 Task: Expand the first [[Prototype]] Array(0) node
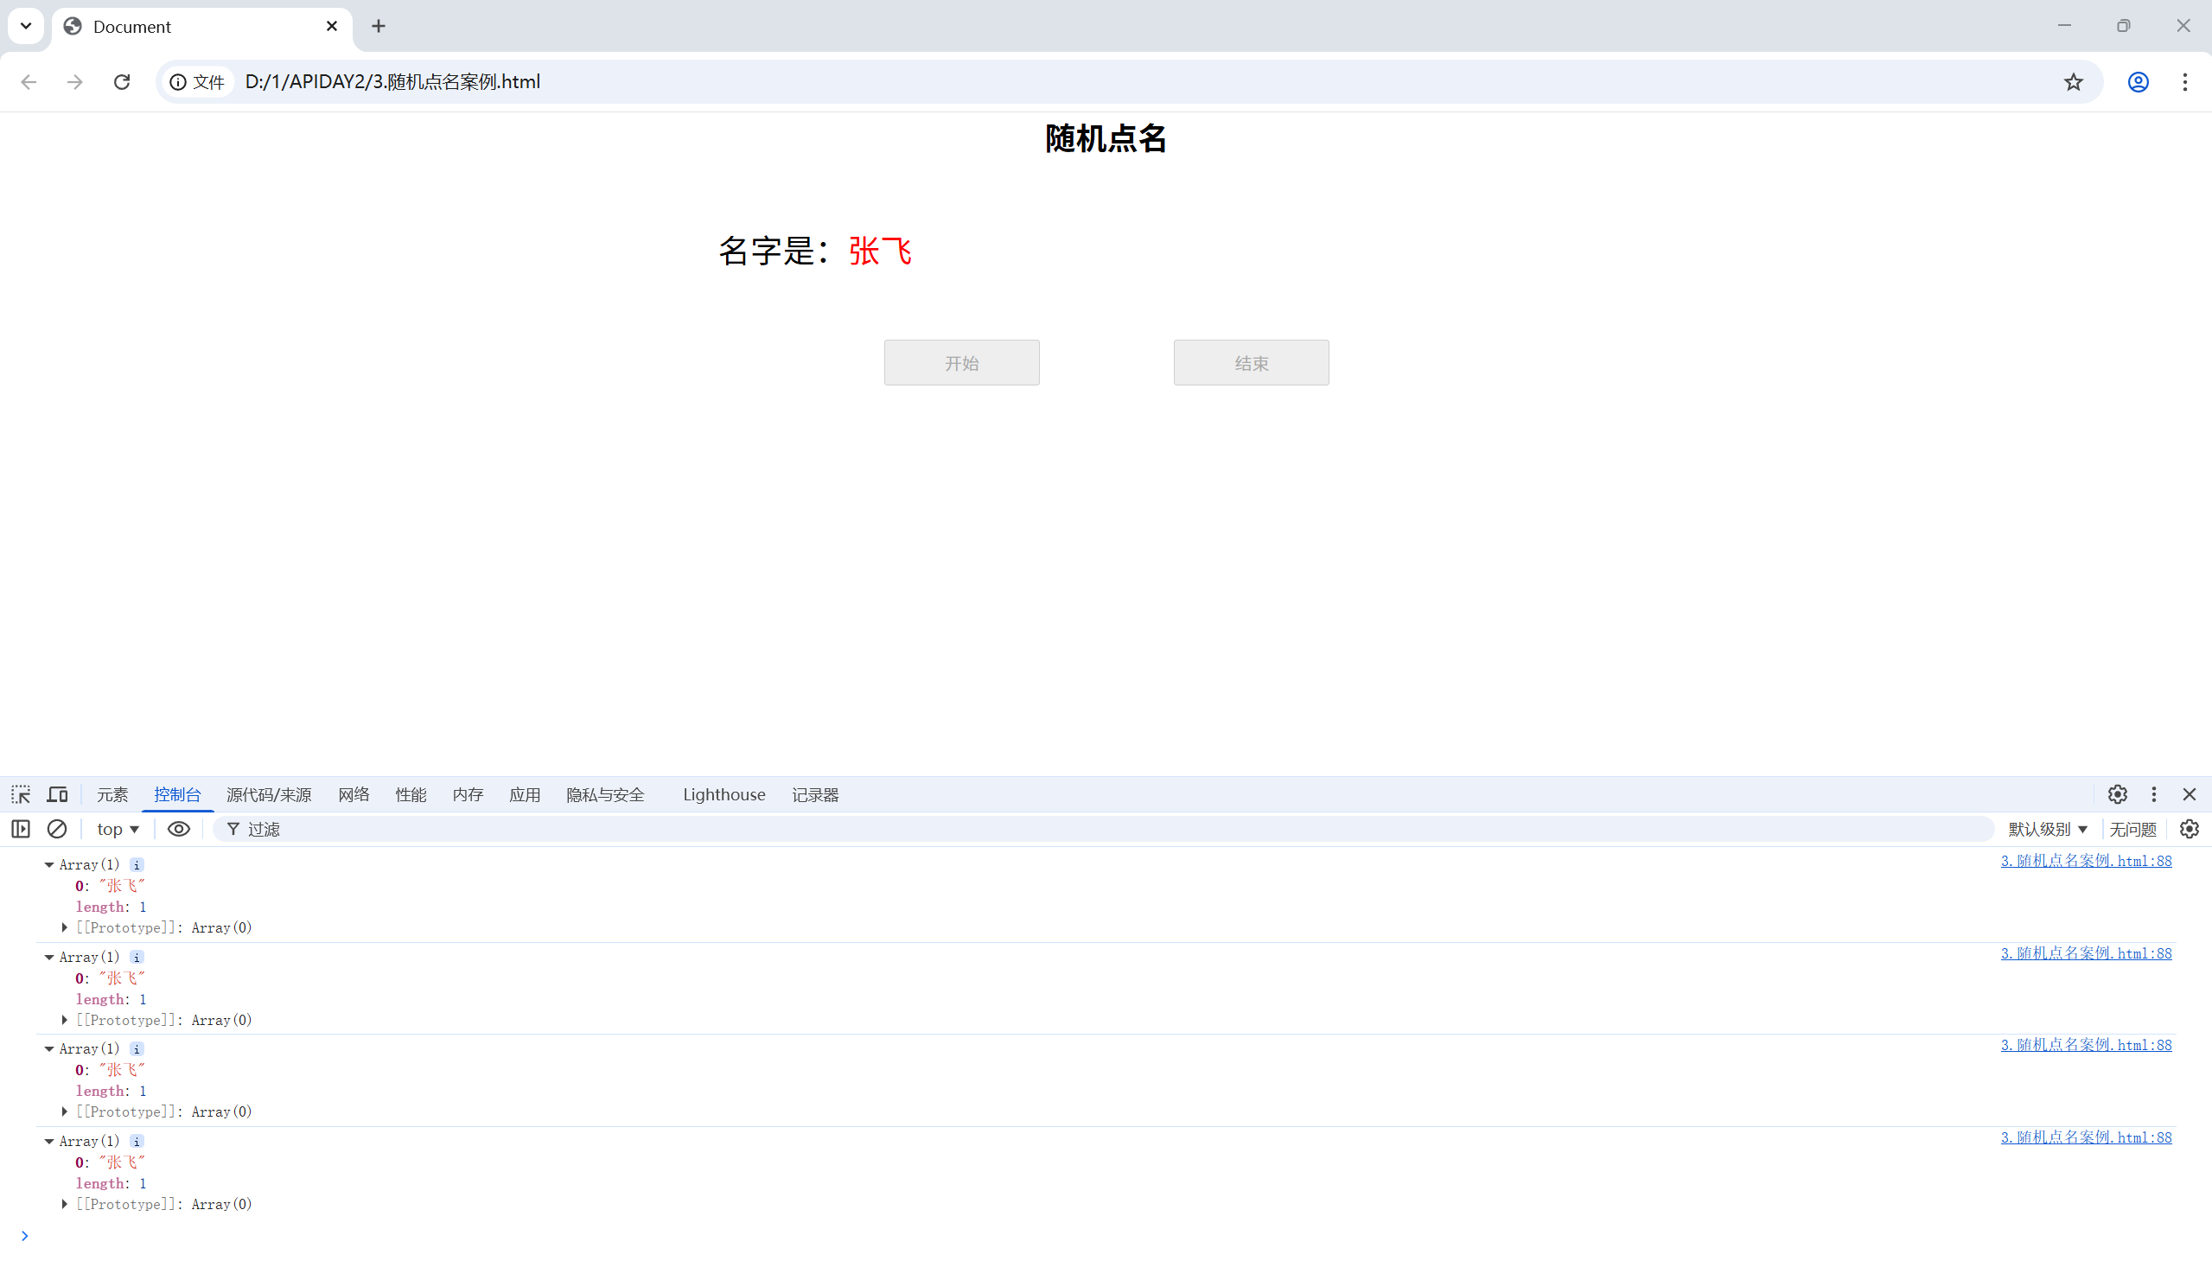[65, 927]
